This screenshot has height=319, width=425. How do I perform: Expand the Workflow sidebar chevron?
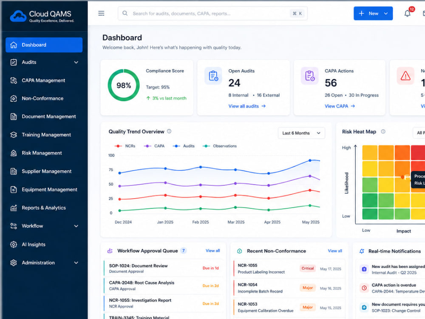pyautogui.click(x=76, y=226)
